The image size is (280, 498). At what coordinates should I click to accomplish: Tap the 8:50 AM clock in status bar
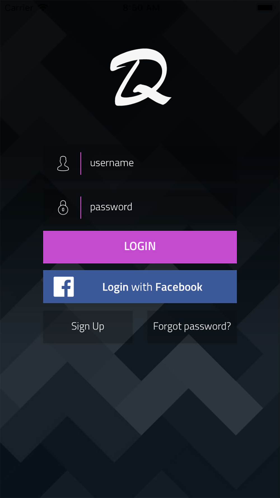[141, 8]
